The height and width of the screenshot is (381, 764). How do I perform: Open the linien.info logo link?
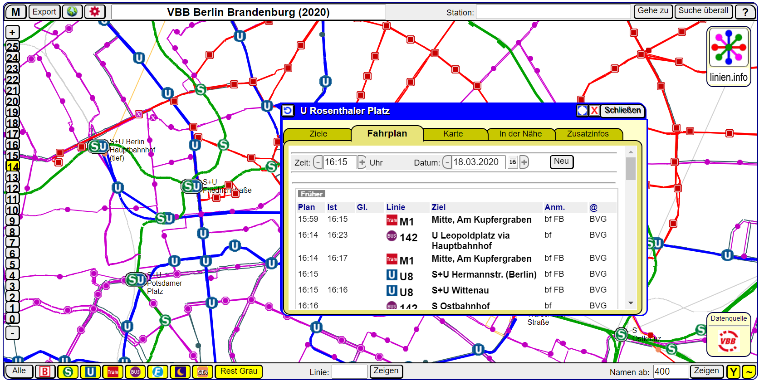tap(729, 56)
